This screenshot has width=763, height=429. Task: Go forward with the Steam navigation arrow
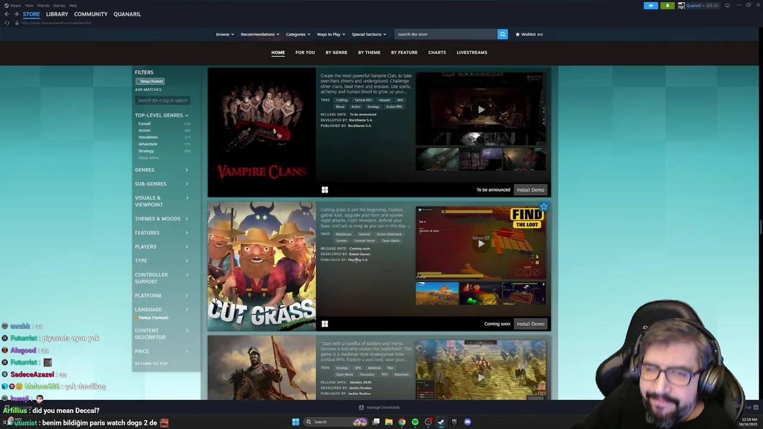pyautogui.click(x=16, y=14)
